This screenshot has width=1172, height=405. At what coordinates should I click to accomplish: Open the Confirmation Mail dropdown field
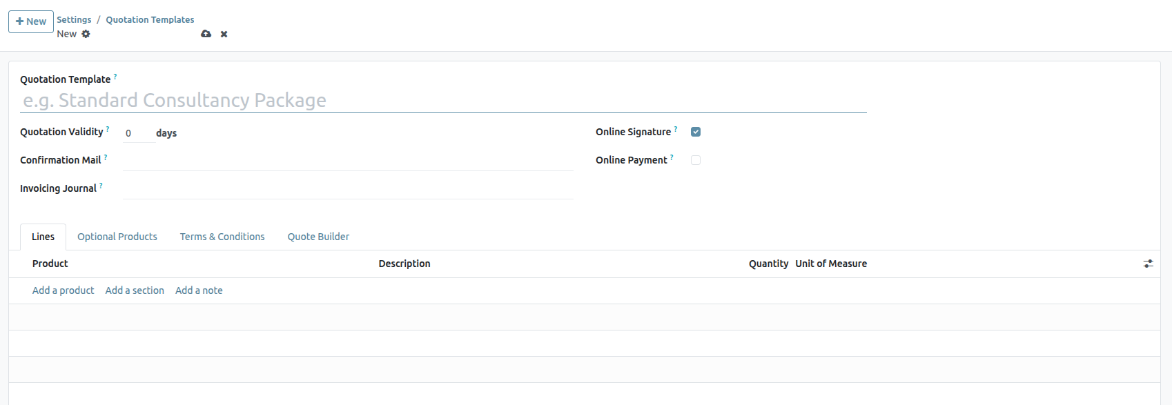347,161
